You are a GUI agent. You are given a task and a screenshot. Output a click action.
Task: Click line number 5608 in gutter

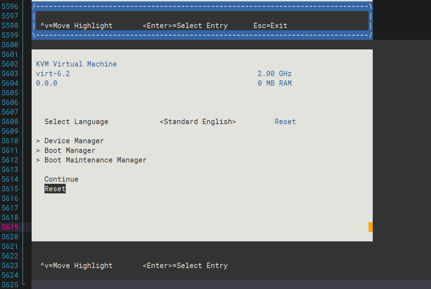10,122
